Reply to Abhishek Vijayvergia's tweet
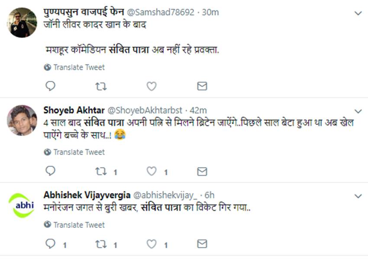368x260 pixels. [50, 244]
